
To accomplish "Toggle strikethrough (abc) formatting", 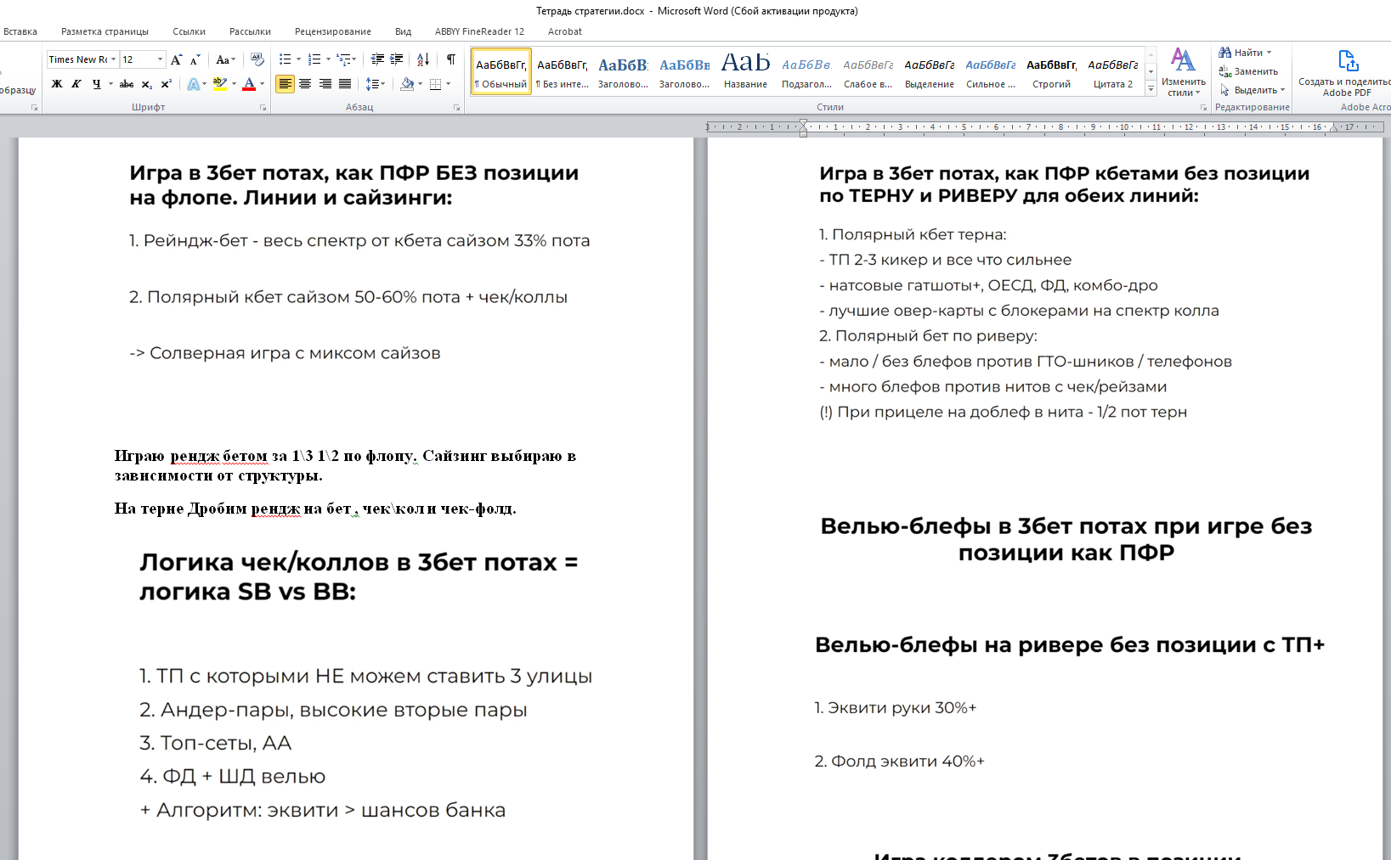I will (127, 84).
